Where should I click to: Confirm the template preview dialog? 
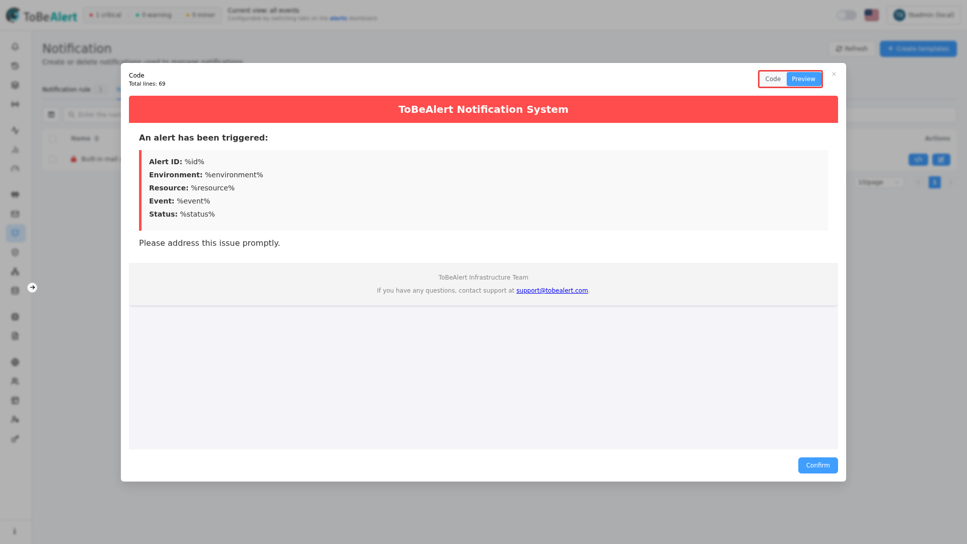click(818, 465)
